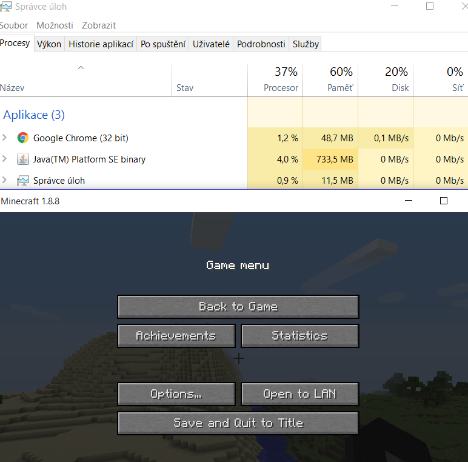Open the Zobrazit menu

coord(99,25)
